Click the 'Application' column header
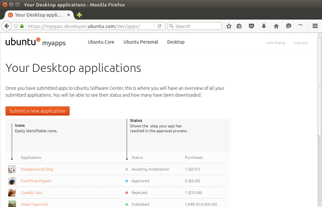 coord(31,158)
